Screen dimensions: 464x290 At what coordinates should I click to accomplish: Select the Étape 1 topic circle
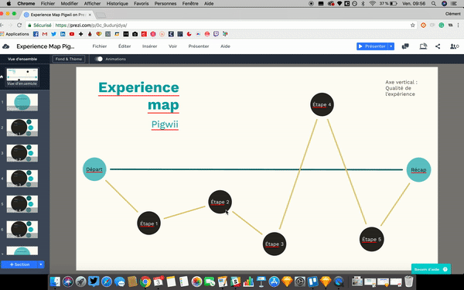tap(148, 223)
